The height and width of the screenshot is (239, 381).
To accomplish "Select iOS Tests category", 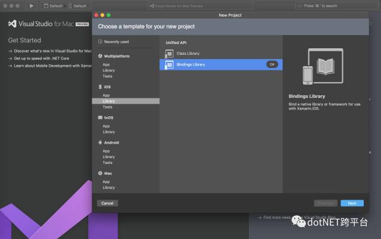I will 107,107.
